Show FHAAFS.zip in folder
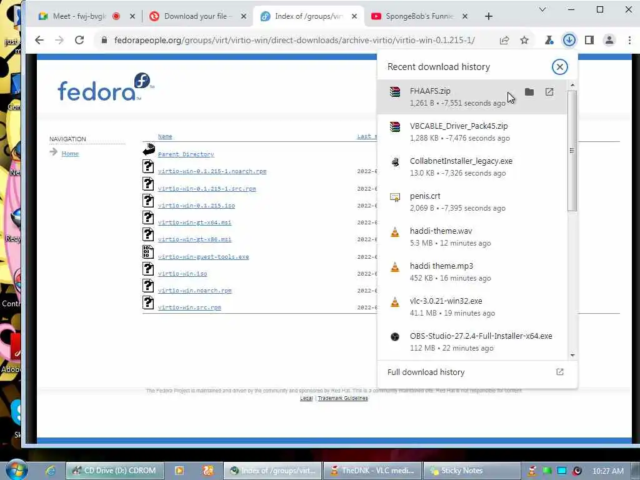Viewport: 640px width, 480px height. (x=529, y=92)
